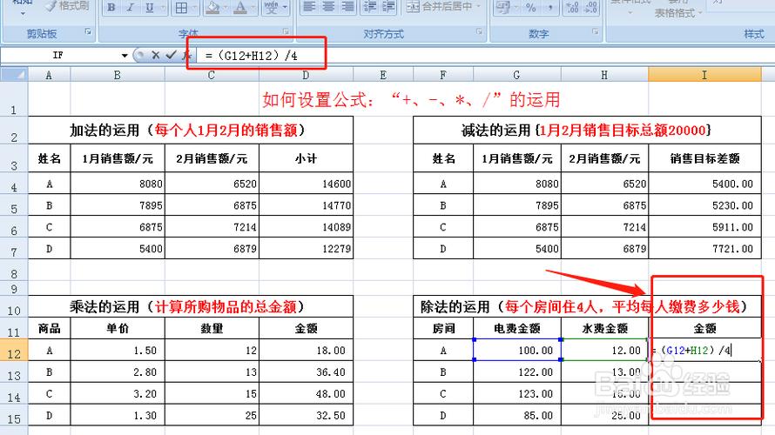
Task: Decrease the cell indent
Action: coord(370,7)
